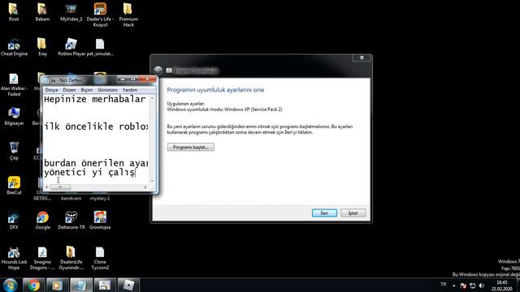Launch Google Chrome desktop shortcut
Screen dimensions: 520x292
42,221
